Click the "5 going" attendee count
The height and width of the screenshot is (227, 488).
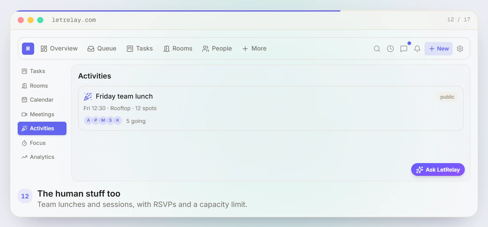[x=136, y=121]
